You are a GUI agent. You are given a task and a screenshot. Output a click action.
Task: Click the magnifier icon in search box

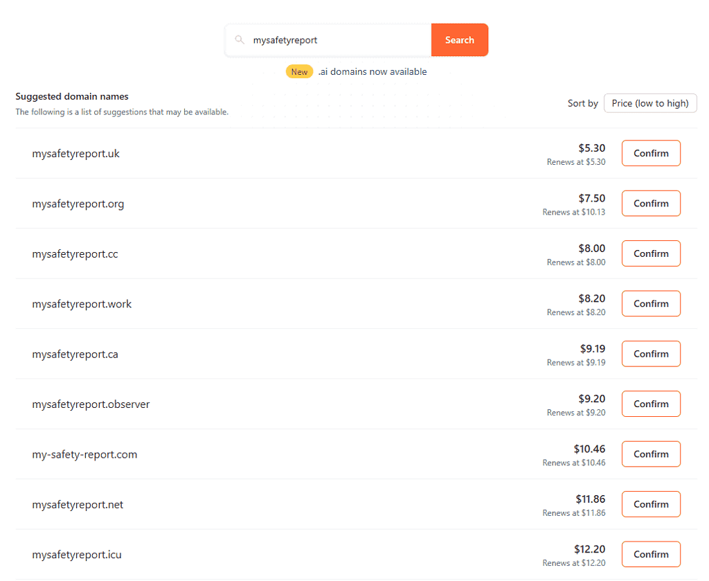240,40
